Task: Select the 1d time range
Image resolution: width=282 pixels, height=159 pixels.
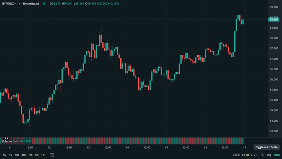Action: pos(43,155)
